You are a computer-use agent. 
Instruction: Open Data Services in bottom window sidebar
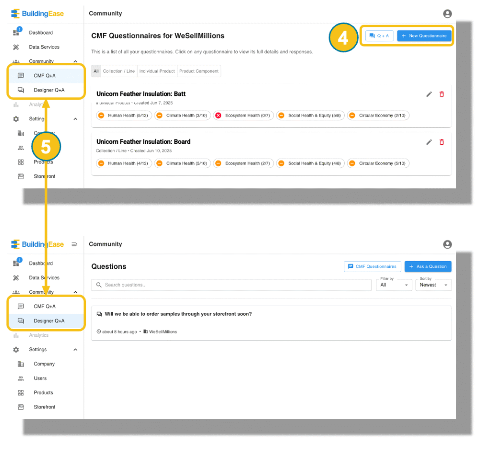[44, 277]
